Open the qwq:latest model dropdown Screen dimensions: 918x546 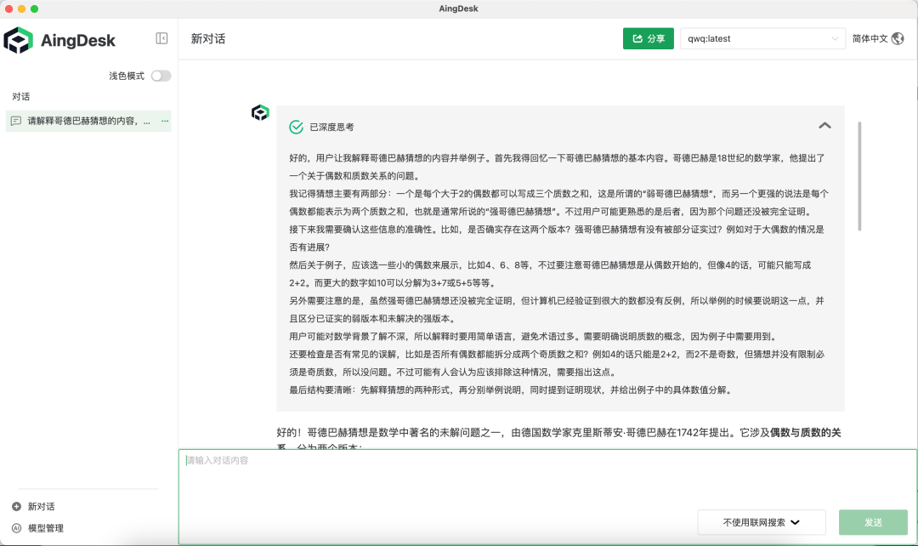tap(762, 38)
